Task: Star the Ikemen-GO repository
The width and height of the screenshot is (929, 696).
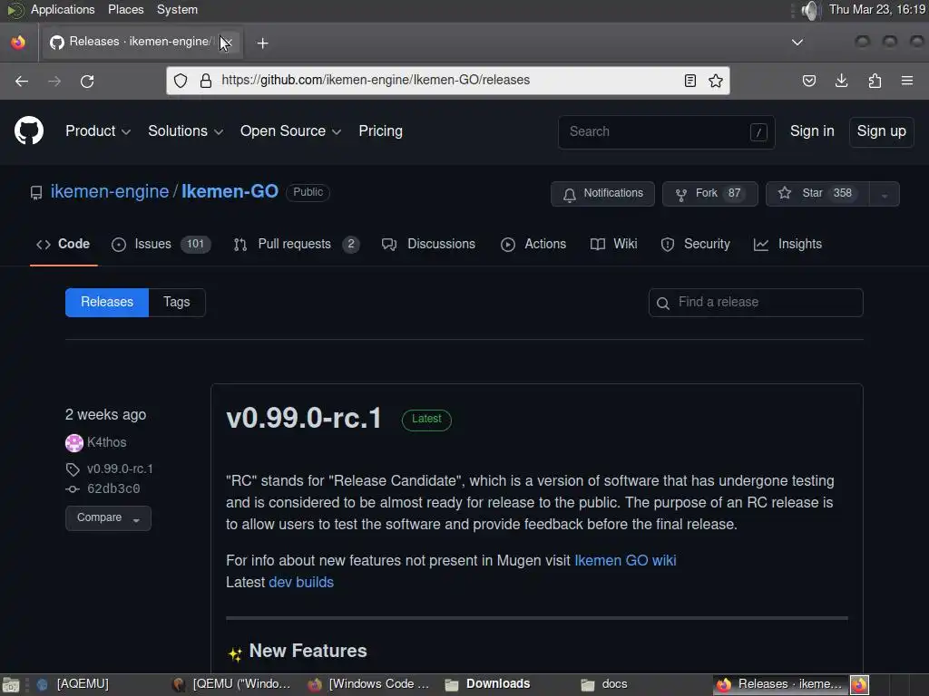Action: [x=817, y=194]
